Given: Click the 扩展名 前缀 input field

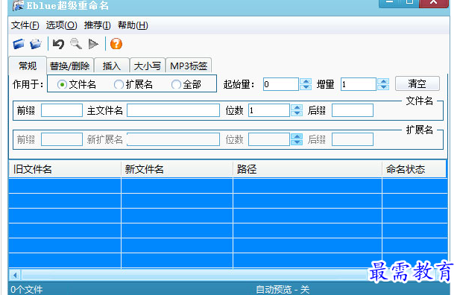Looking at the screenshot, I should click(x=62, y=139).
